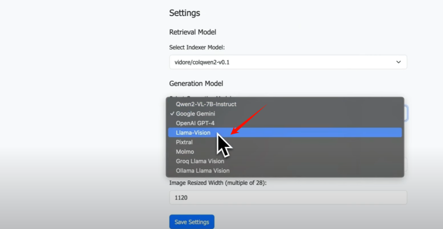Focus the Image Resized Width input field

(x=288, y=197)
